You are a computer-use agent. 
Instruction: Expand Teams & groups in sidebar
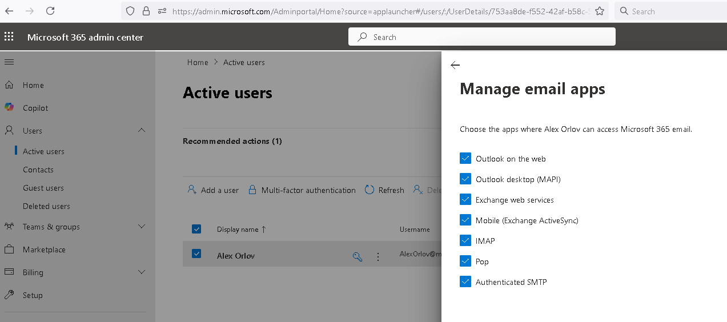tap(142, 227)
